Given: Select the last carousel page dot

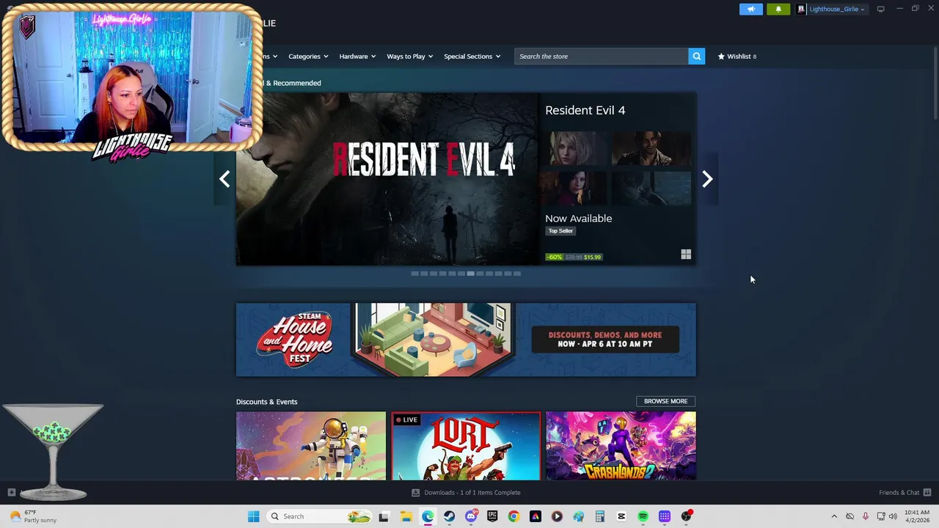Looking at the screenshot, I should click(x=517, y=274).
